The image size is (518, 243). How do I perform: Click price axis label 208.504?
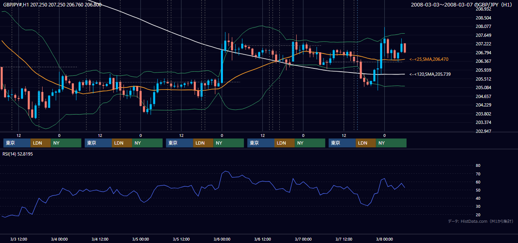484,18
